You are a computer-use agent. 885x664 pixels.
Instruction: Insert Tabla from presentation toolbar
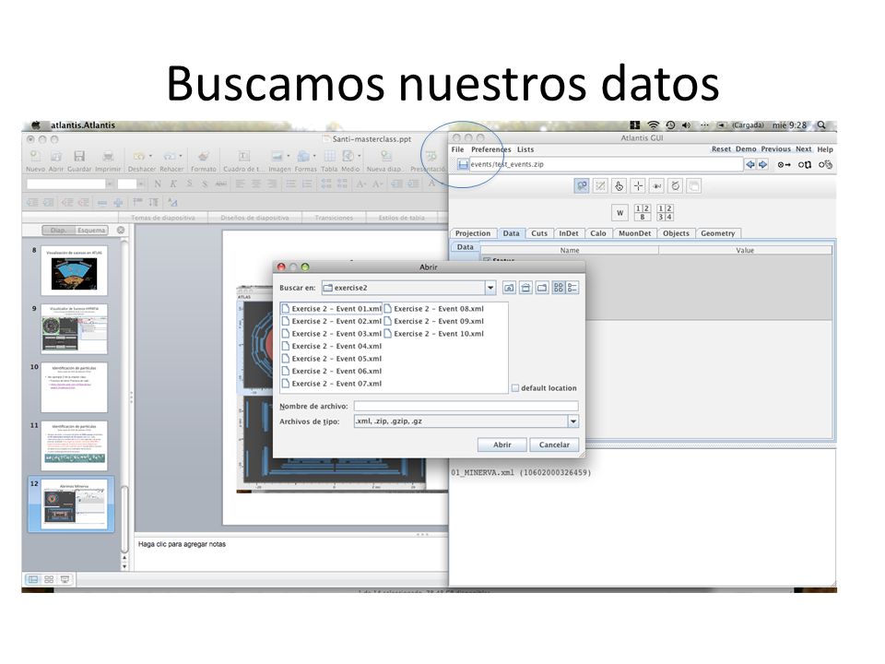coord(330,156)
